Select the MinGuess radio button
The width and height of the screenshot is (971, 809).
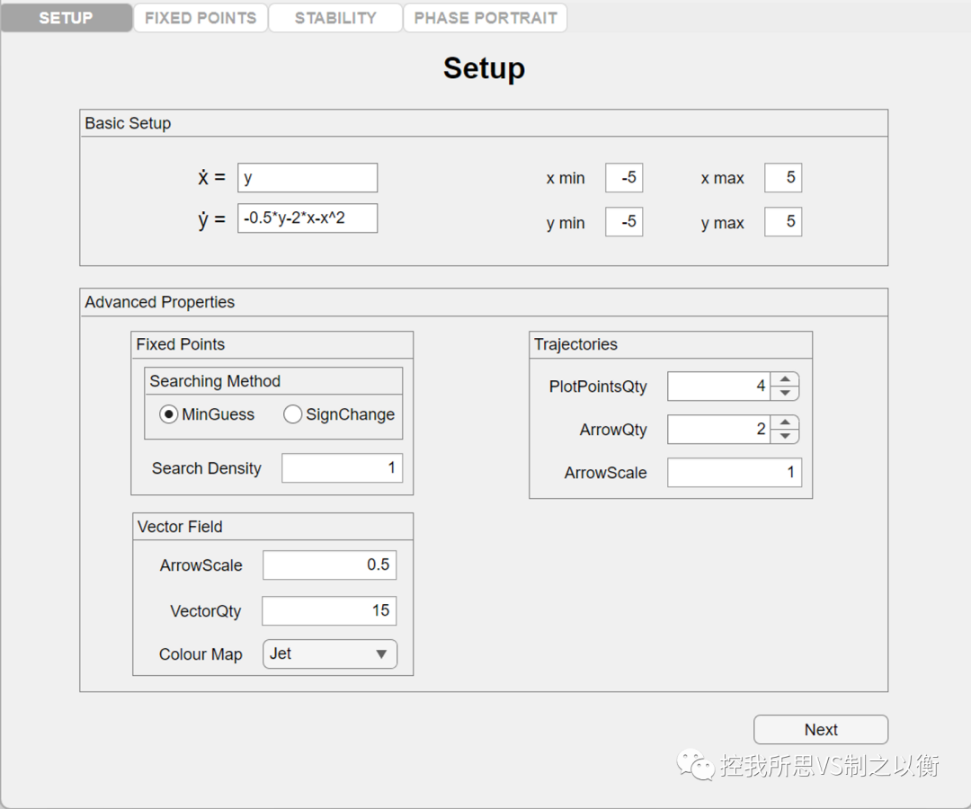(x=168, y=414)
